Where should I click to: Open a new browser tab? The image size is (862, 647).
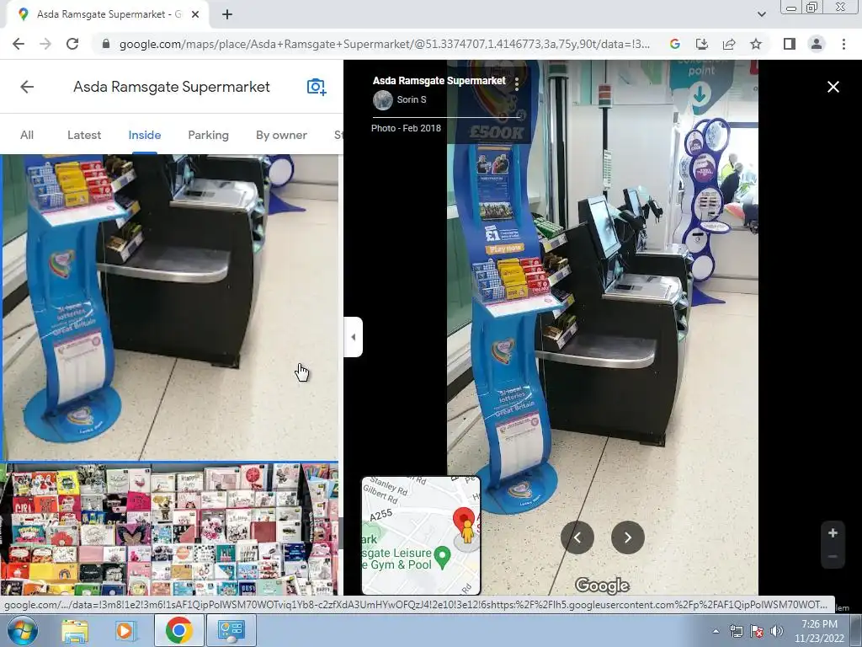(227, 14)
